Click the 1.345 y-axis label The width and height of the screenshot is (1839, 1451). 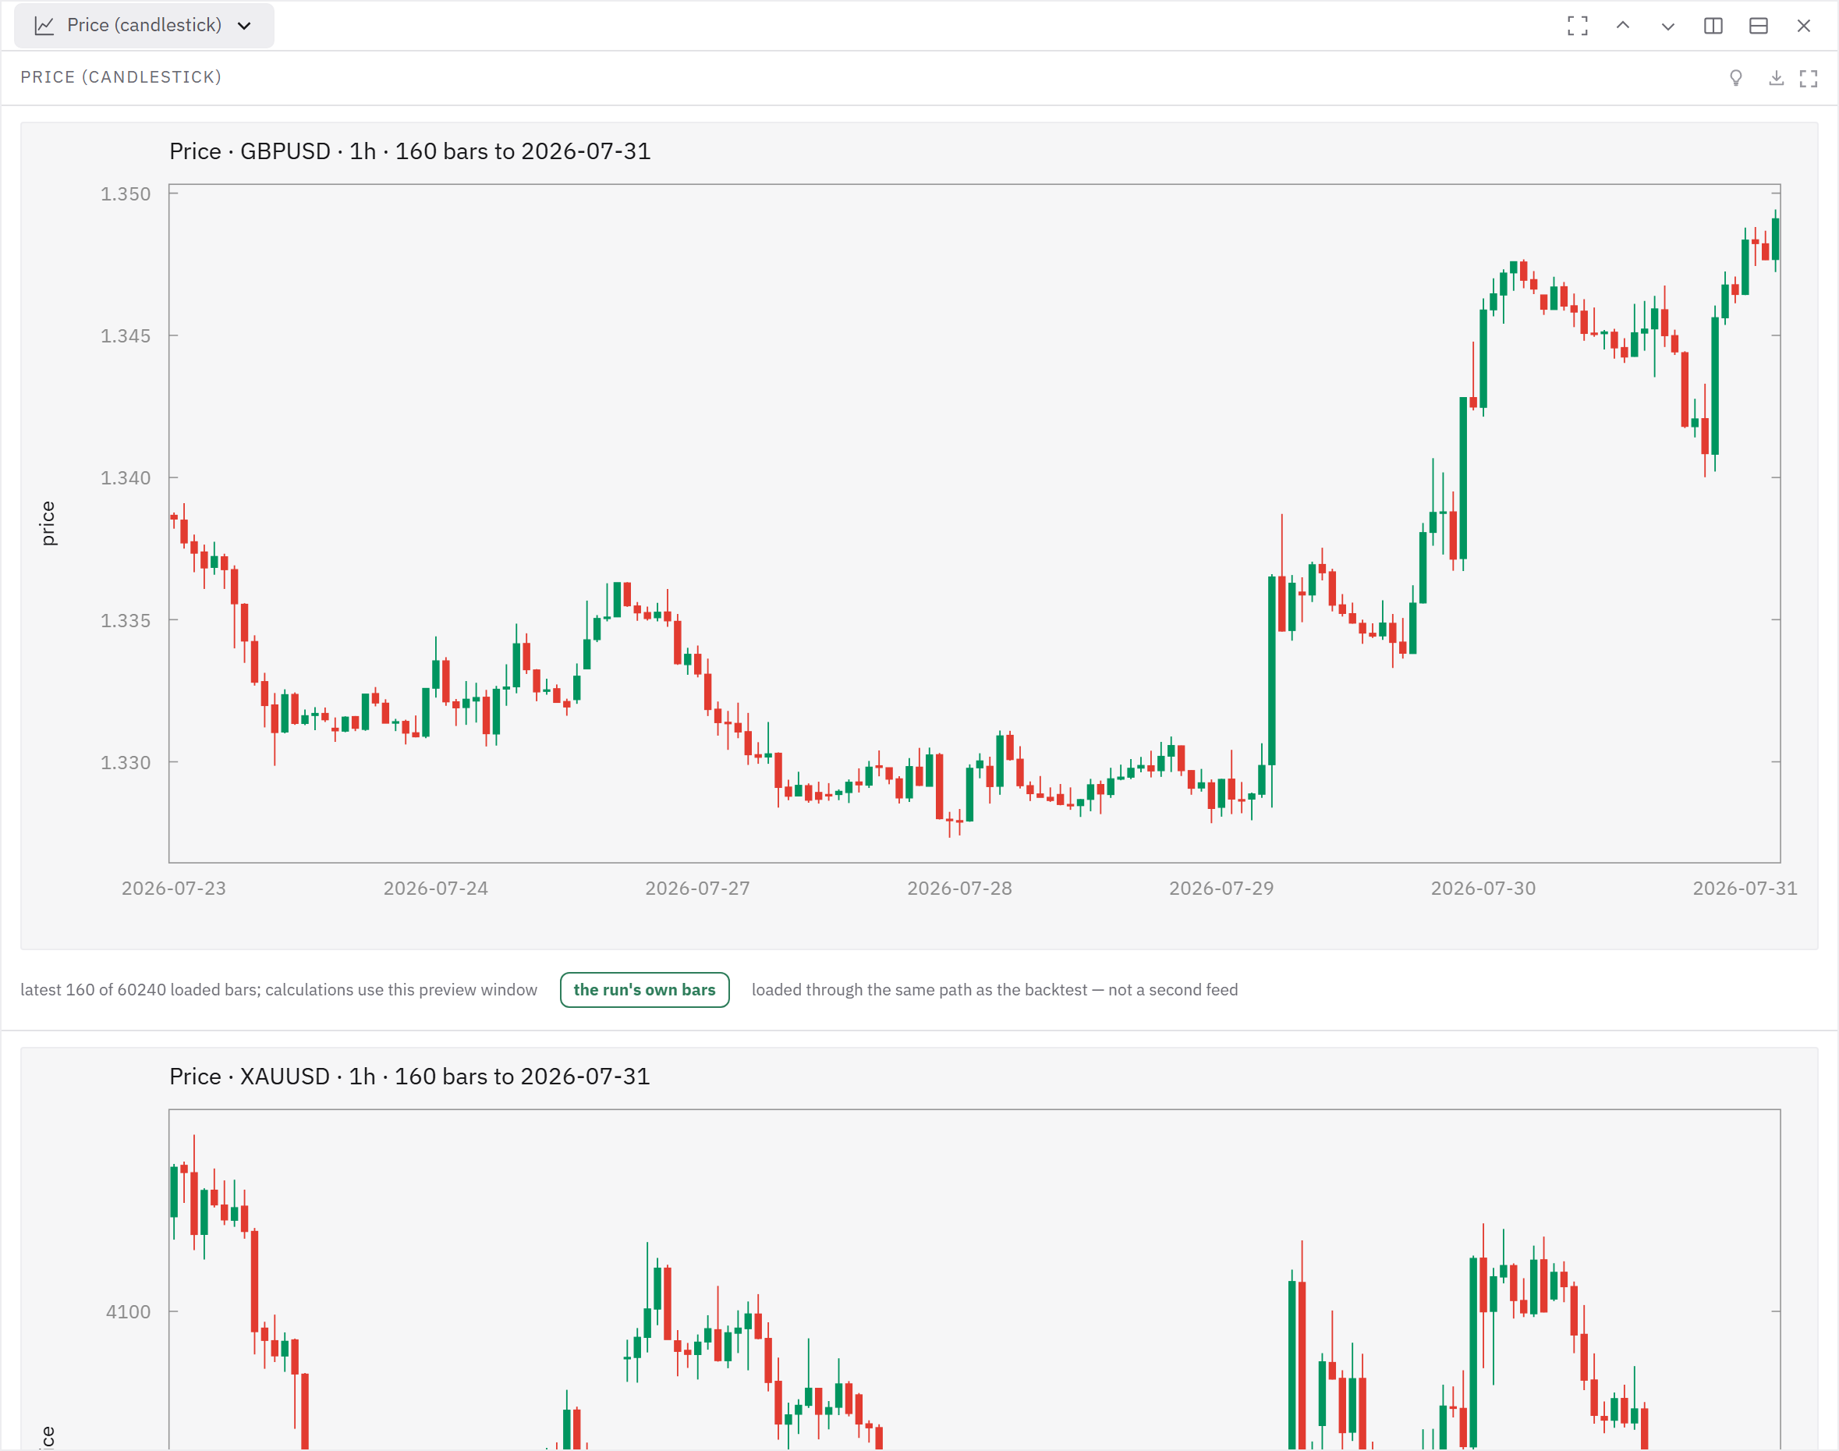click(x=126, y=335)
